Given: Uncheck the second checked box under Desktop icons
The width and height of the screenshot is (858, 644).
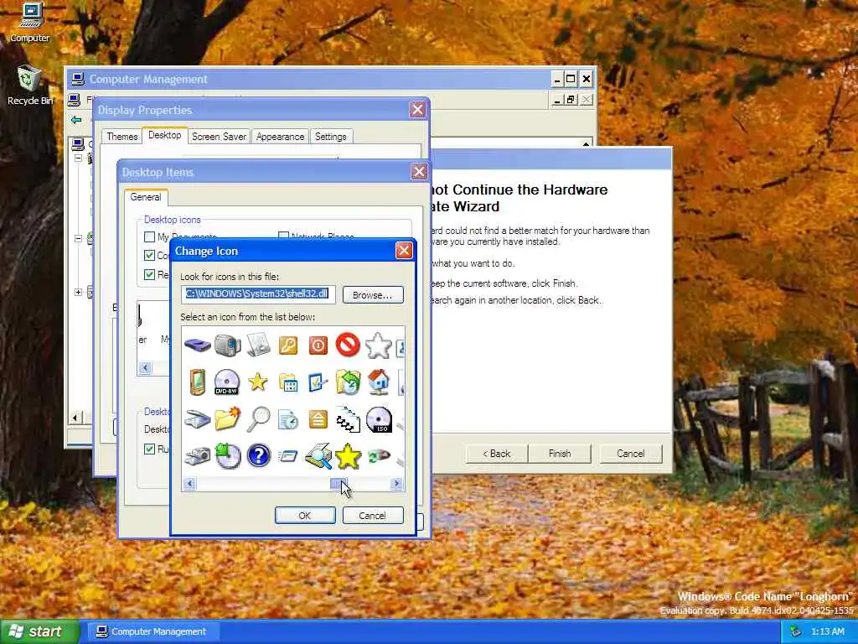Looking at the screenshot, I should 149,274.
